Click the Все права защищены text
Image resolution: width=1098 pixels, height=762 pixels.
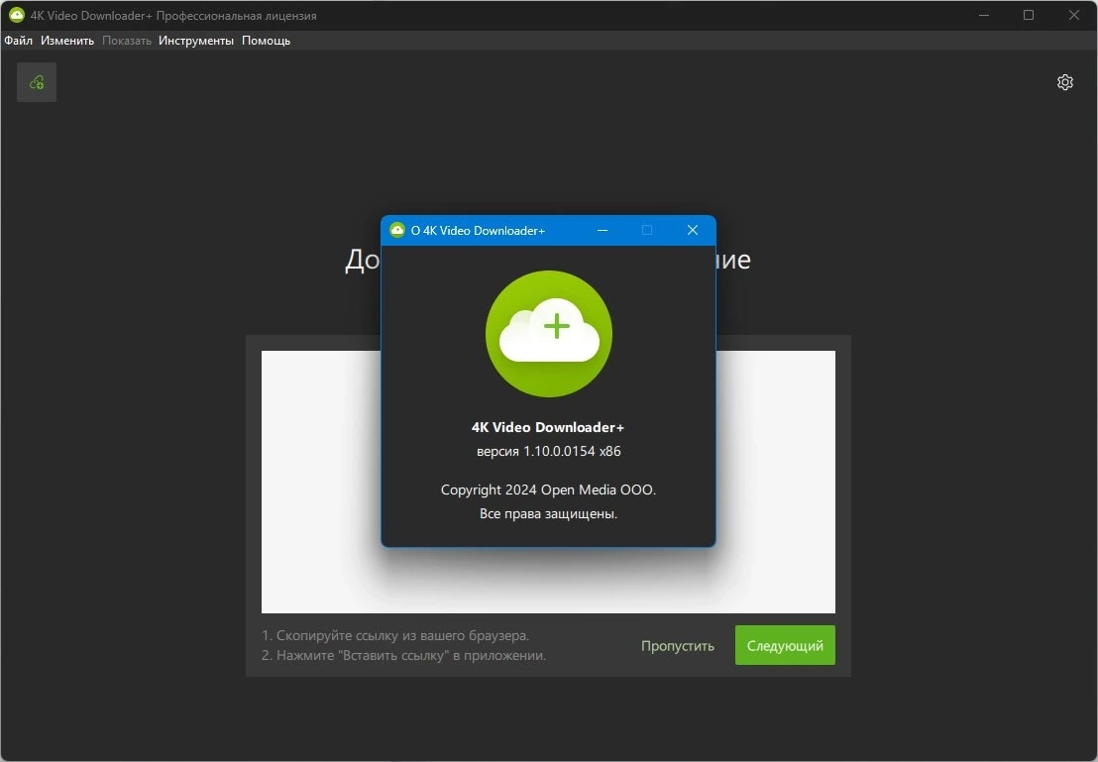click(548, 514)
